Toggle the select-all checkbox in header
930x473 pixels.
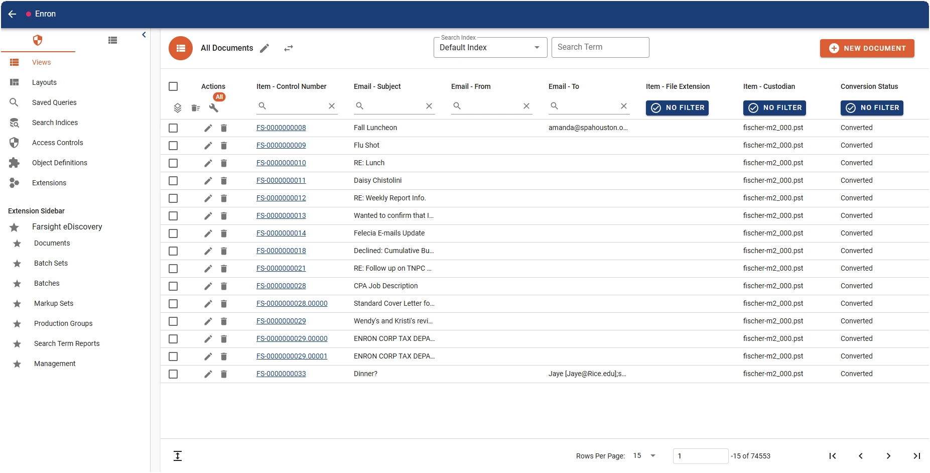coord(173,86)
